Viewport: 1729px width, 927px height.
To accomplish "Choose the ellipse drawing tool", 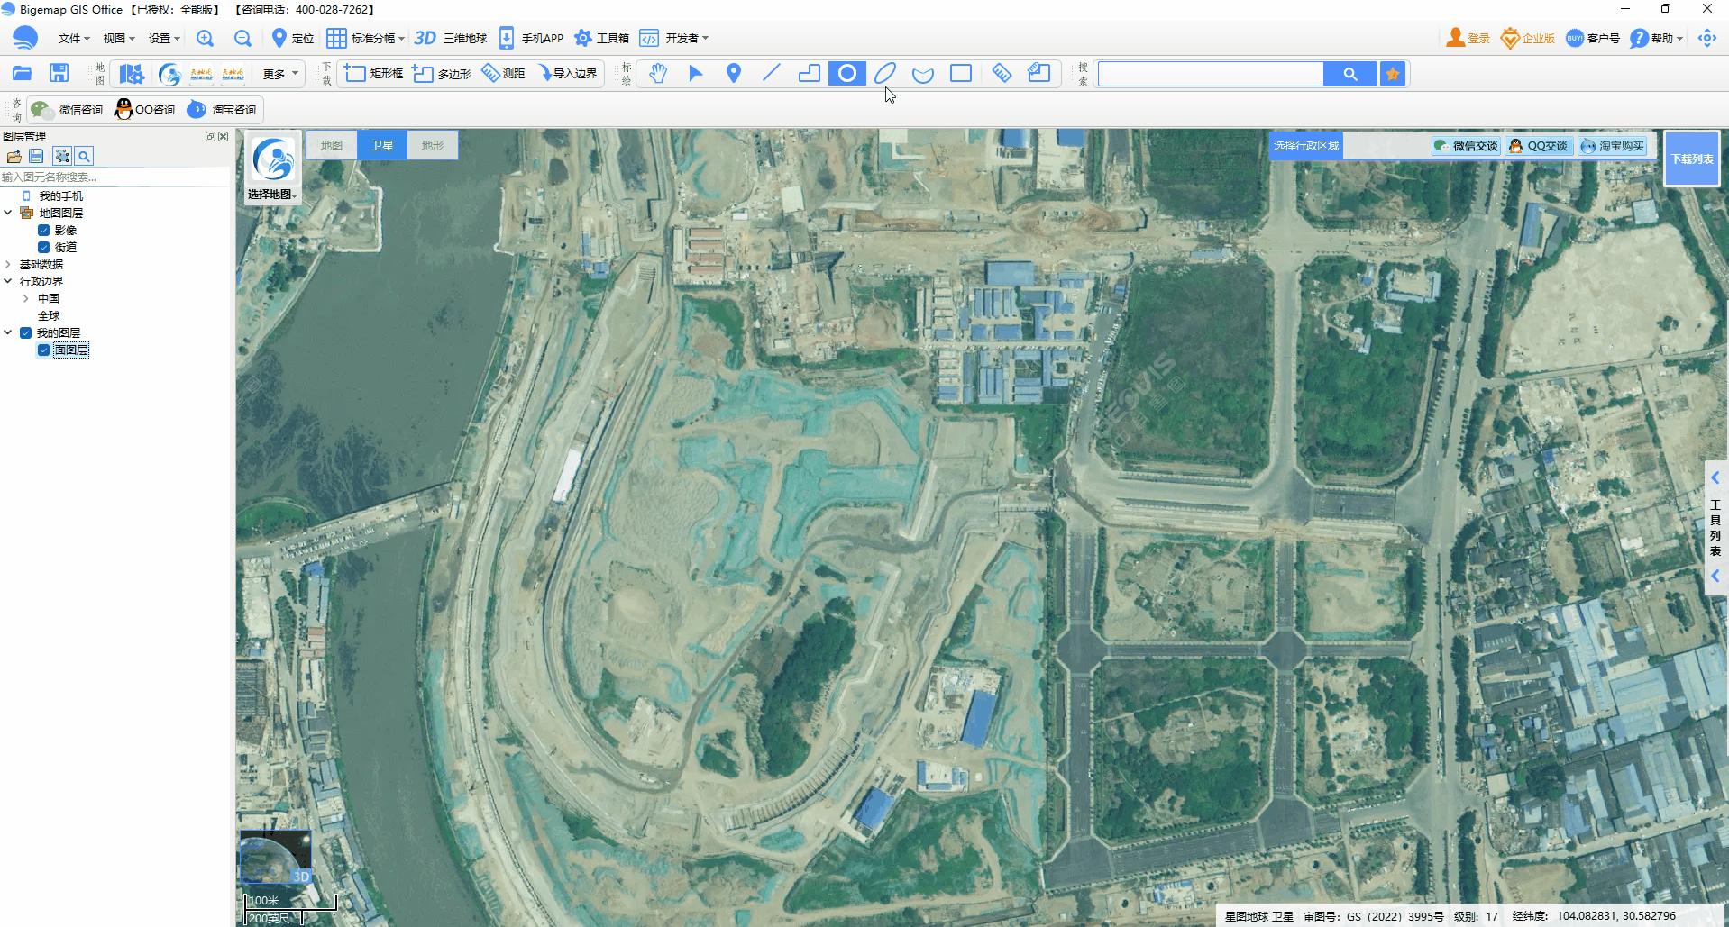I will coord(883,73).
